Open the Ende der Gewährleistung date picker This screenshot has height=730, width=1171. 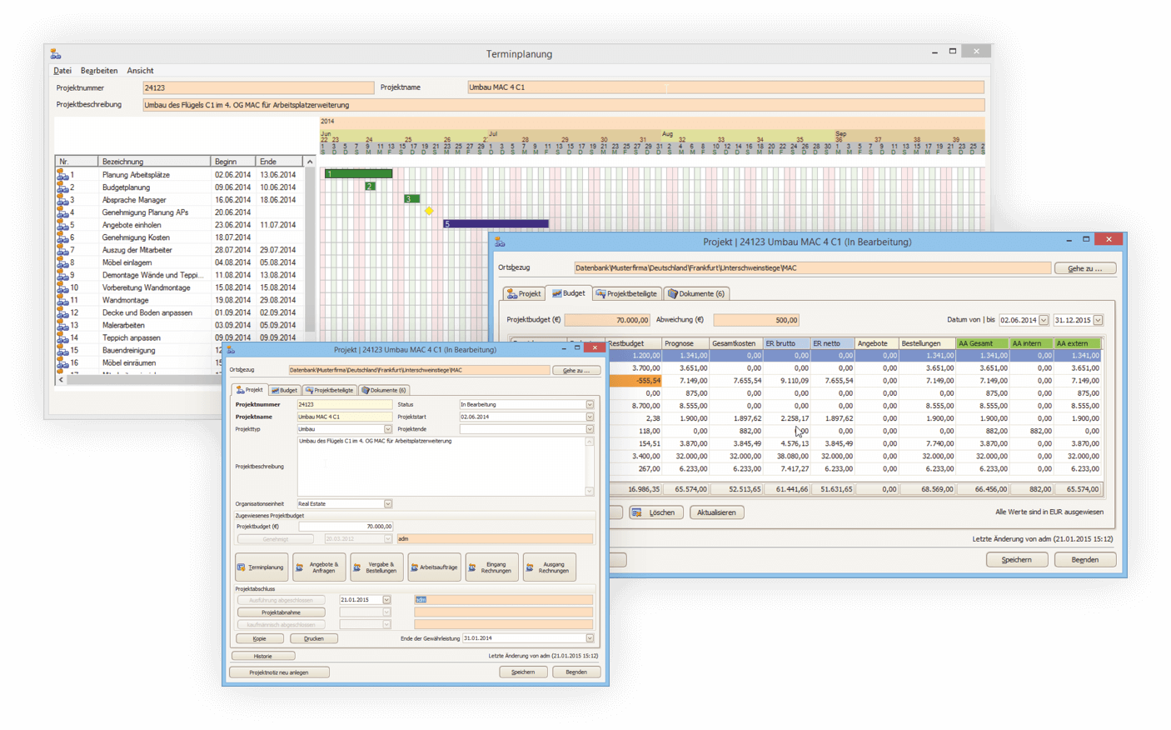point(590,638)
